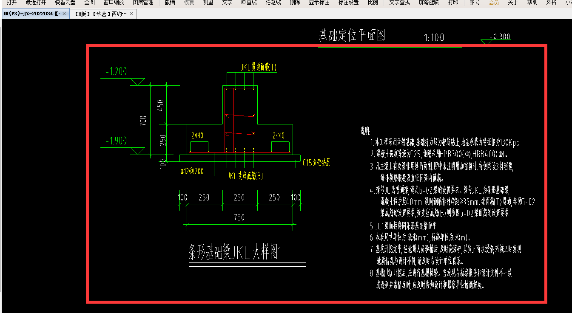Open 标注设置 annotation settings
This screenshot has width=572, height=313.
[x=348, y=3]
